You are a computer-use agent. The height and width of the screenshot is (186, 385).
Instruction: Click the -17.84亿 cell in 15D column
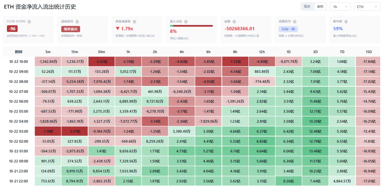click(x=369, y=62)
